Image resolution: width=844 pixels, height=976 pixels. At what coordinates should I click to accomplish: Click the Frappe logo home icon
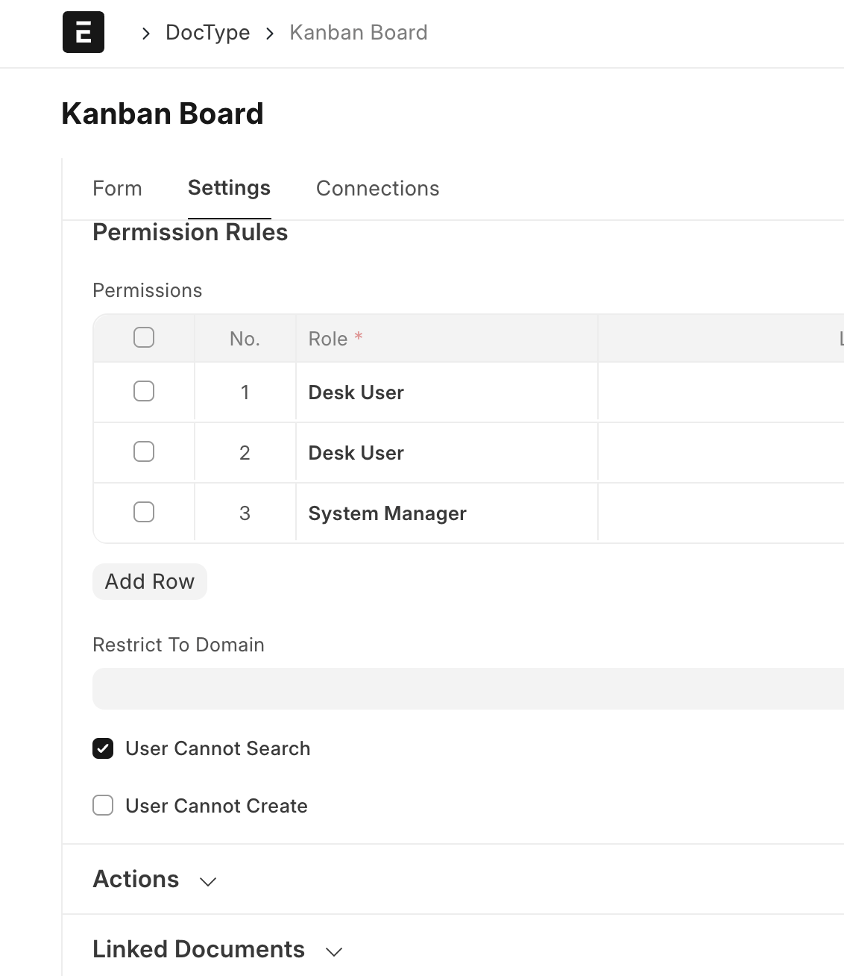click(x=84, y=33)
